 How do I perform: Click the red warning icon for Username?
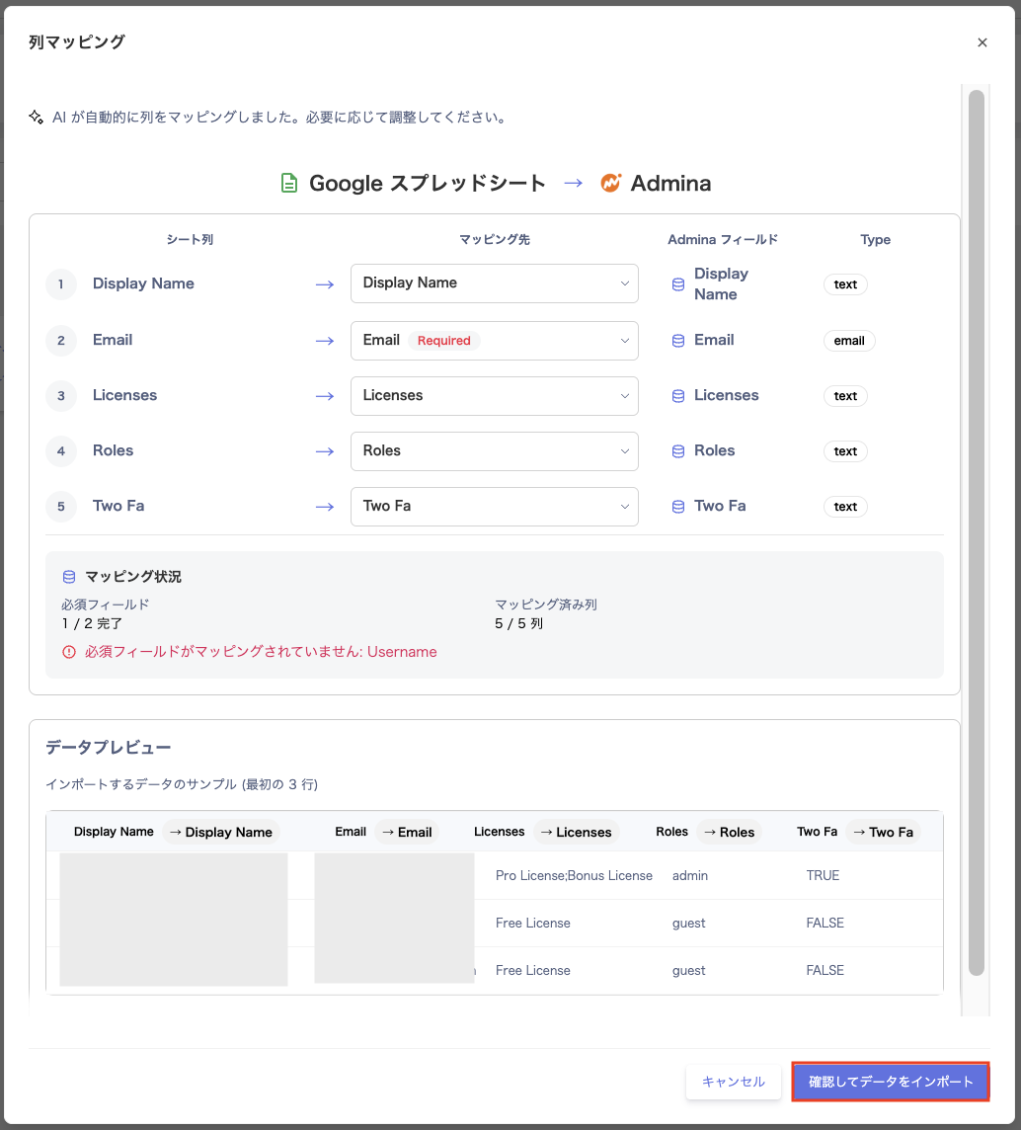tap(69, 652)
